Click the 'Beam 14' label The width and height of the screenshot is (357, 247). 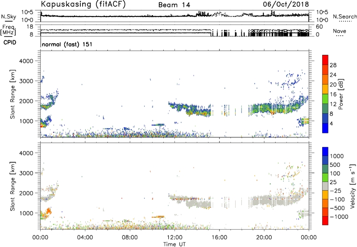174,5
